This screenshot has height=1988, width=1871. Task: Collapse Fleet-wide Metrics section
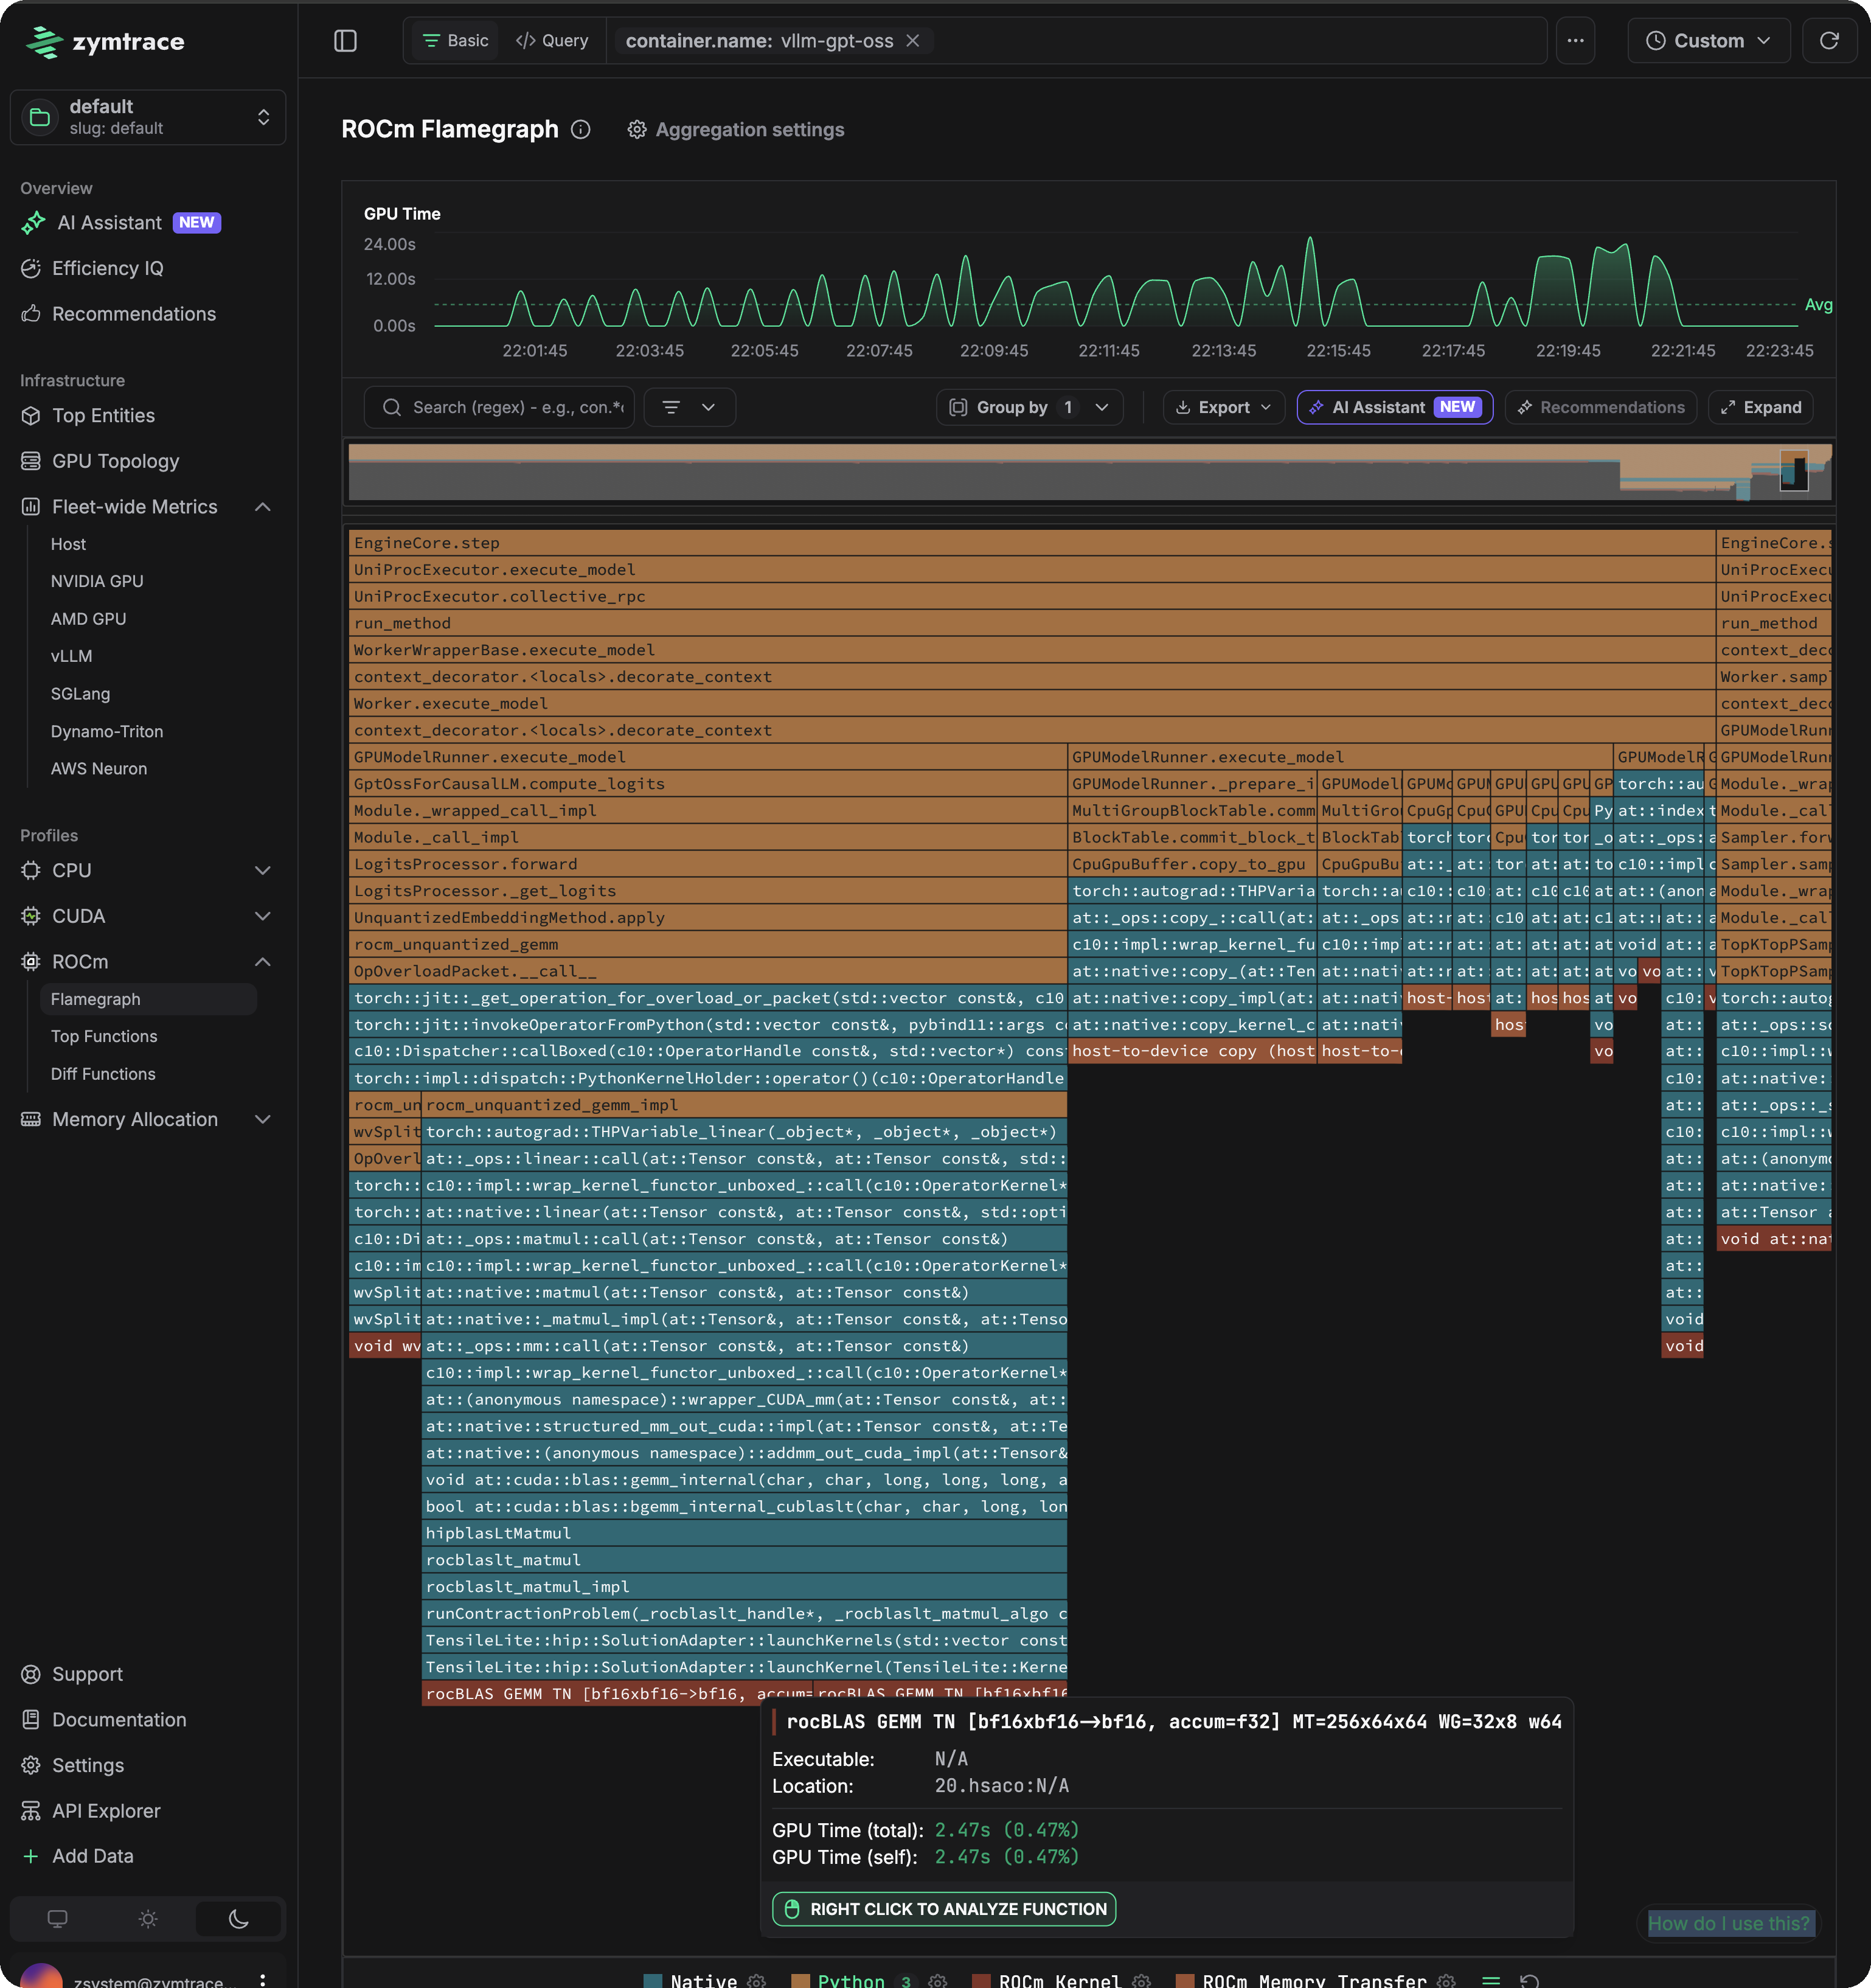pos(262,507)
